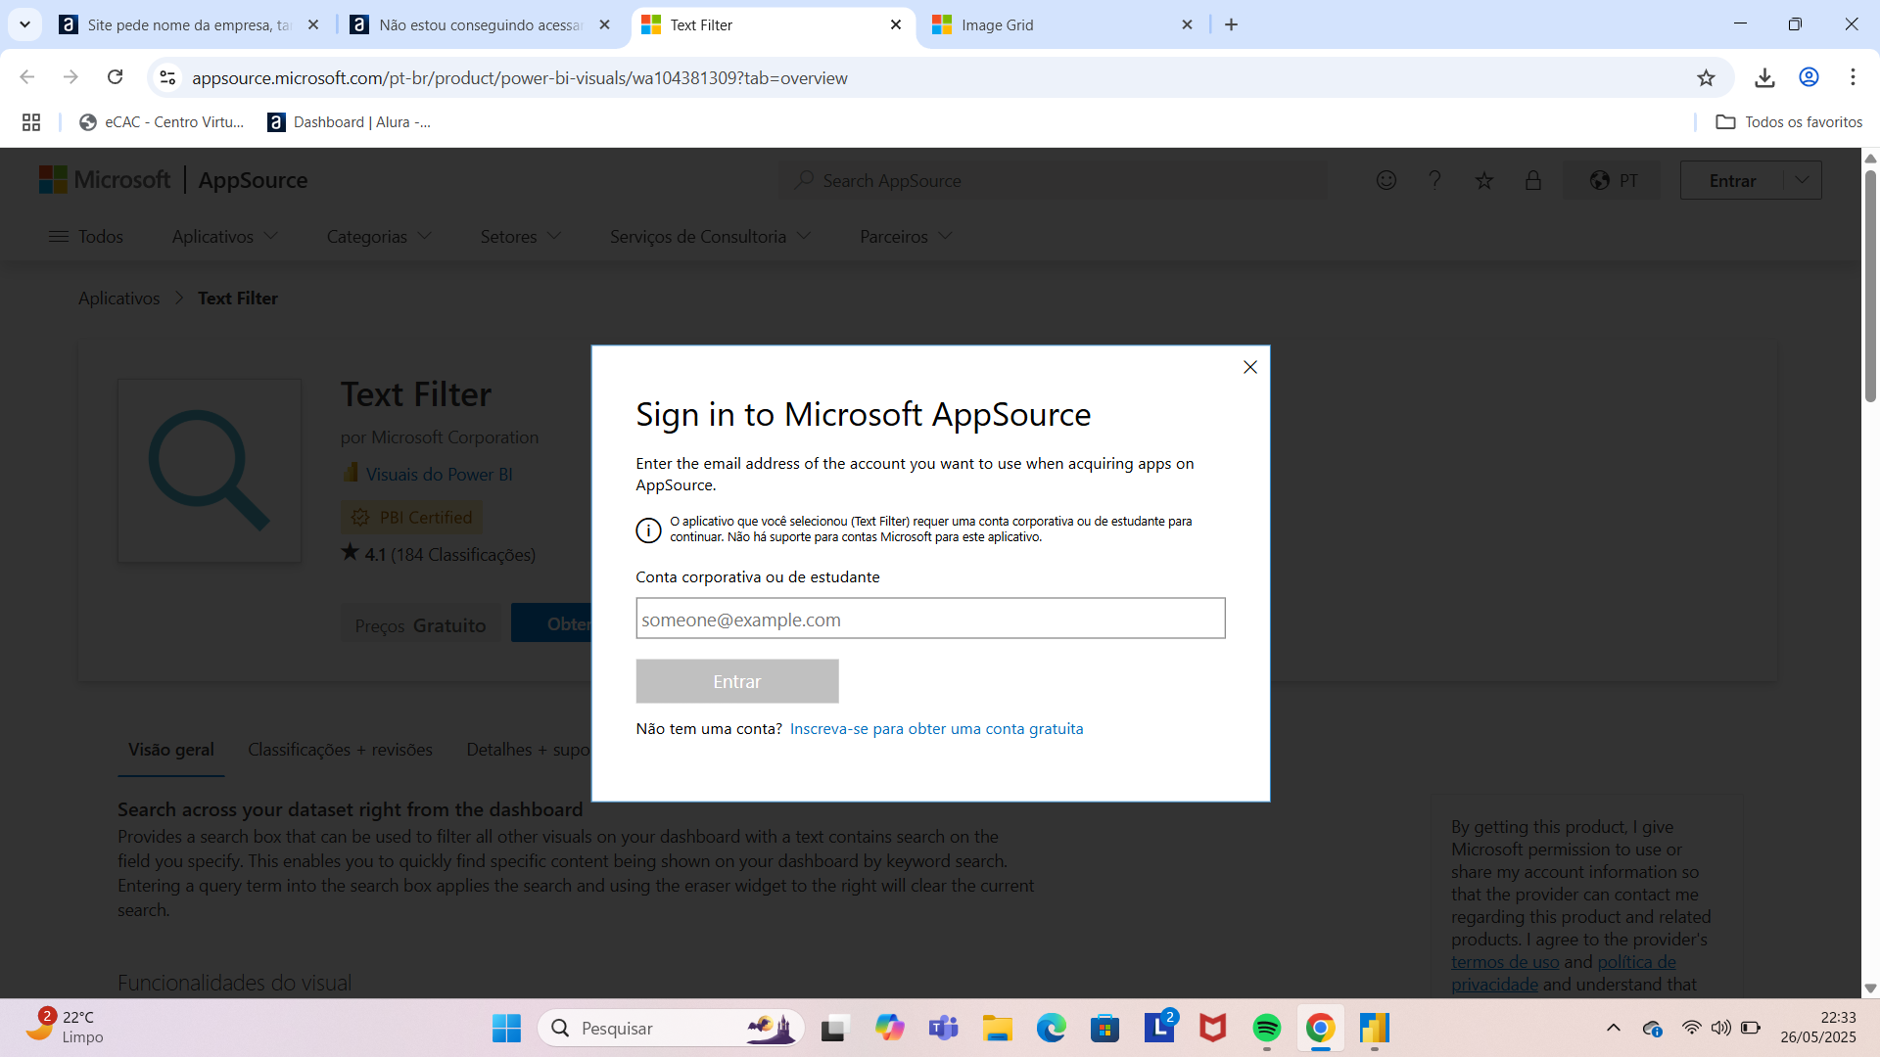Open the feedback smiley icon
This screenshot has width=1880, height=1057.
click(1386, 180)
